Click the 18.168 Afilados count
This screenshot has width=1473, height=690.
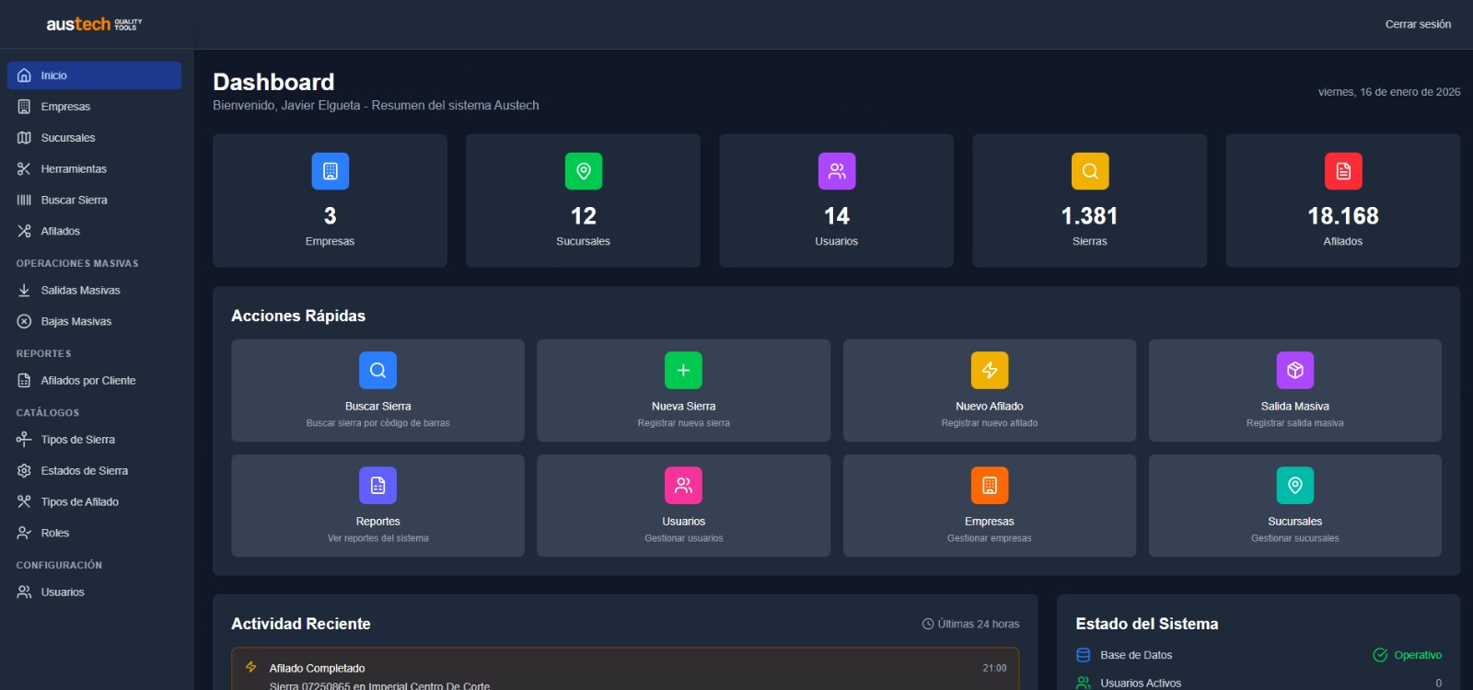tap(1343, 216)
